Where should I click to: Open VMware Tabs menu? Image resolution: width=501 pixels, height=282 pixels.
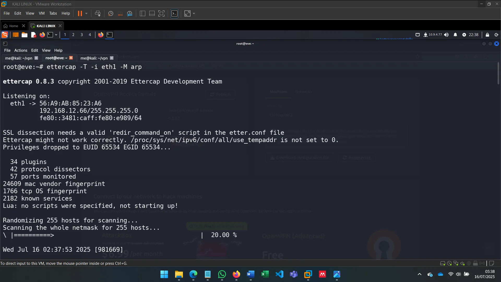click(53, 13)
